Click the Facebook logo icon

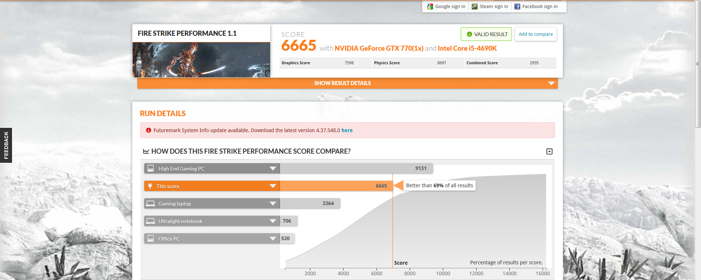pos(517,7)
